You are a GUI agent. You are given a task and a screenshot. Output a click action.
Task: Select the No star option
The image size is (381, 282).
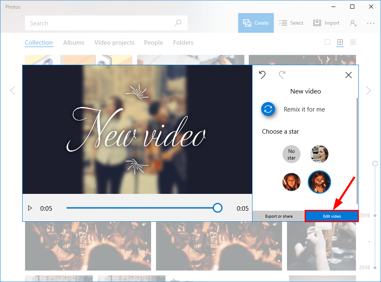(291, 155)
